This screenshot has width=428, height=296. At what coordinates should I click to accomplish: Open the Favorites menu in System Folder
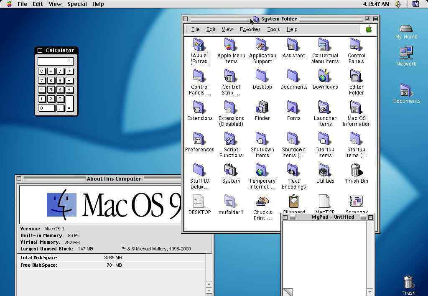pos(250,29)
